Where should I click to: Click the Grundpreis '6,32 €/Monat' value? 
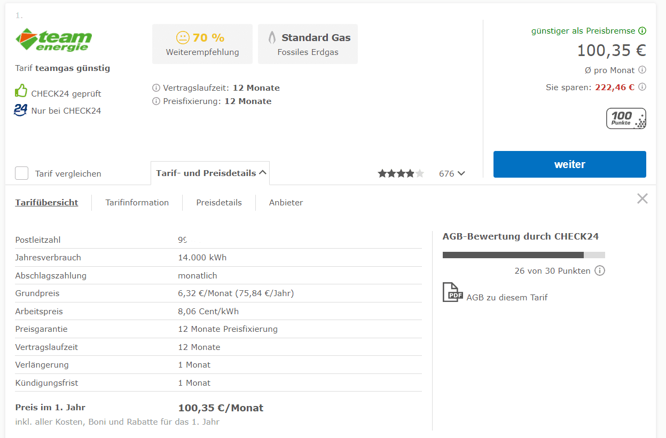(236, 293)
